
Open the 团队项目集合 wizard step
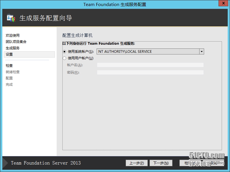(16, 42)
